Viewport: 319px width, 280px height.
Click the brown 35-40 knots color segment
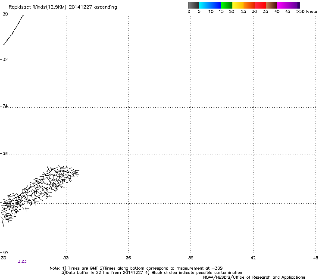coord(272,5)
